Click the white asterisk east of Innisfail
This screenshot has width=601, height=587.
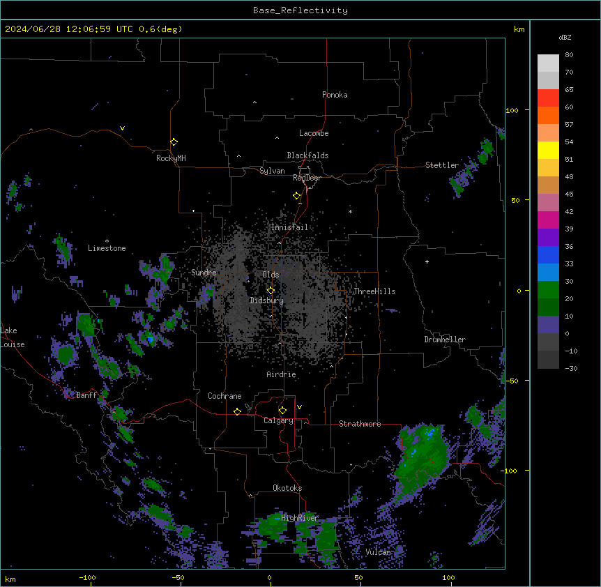pyautogui.click(x=350, y=212)
